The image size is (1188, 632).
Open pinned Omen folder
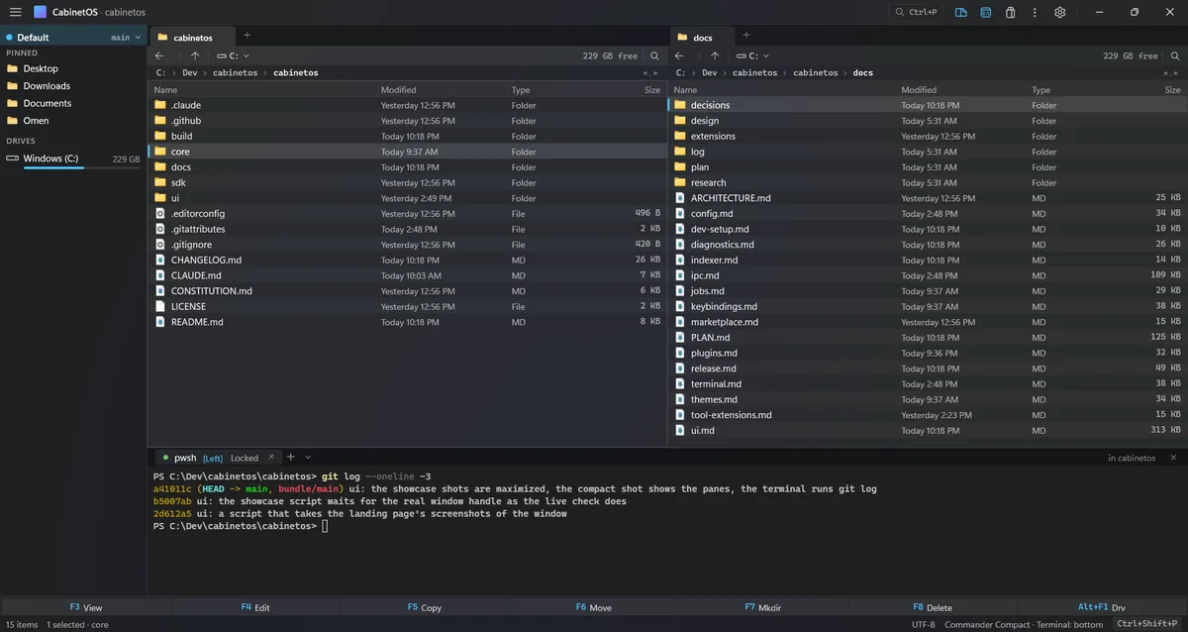[36, 121]
